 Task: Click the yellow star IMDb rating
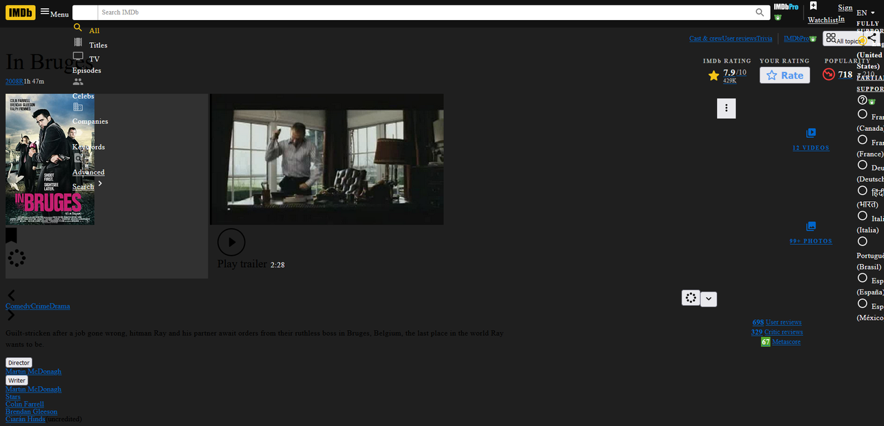(x=714, y=75)
